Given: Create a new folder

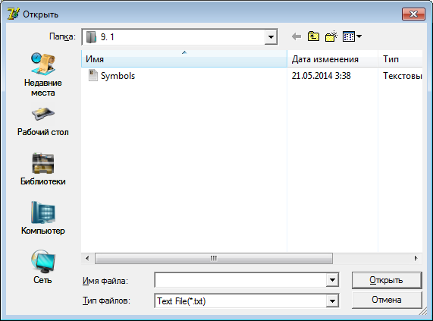Looking at the screenshot, I should 331,36.
